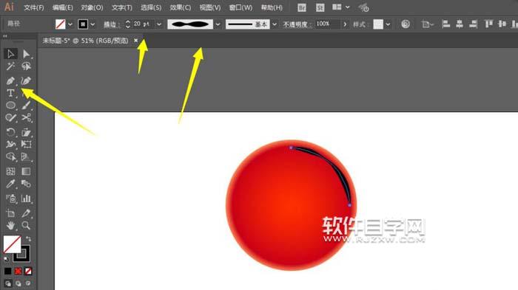518x290 pixels.
Task: Open Adobe Bridge via Br icon
Action: click(x=302, y=7)
